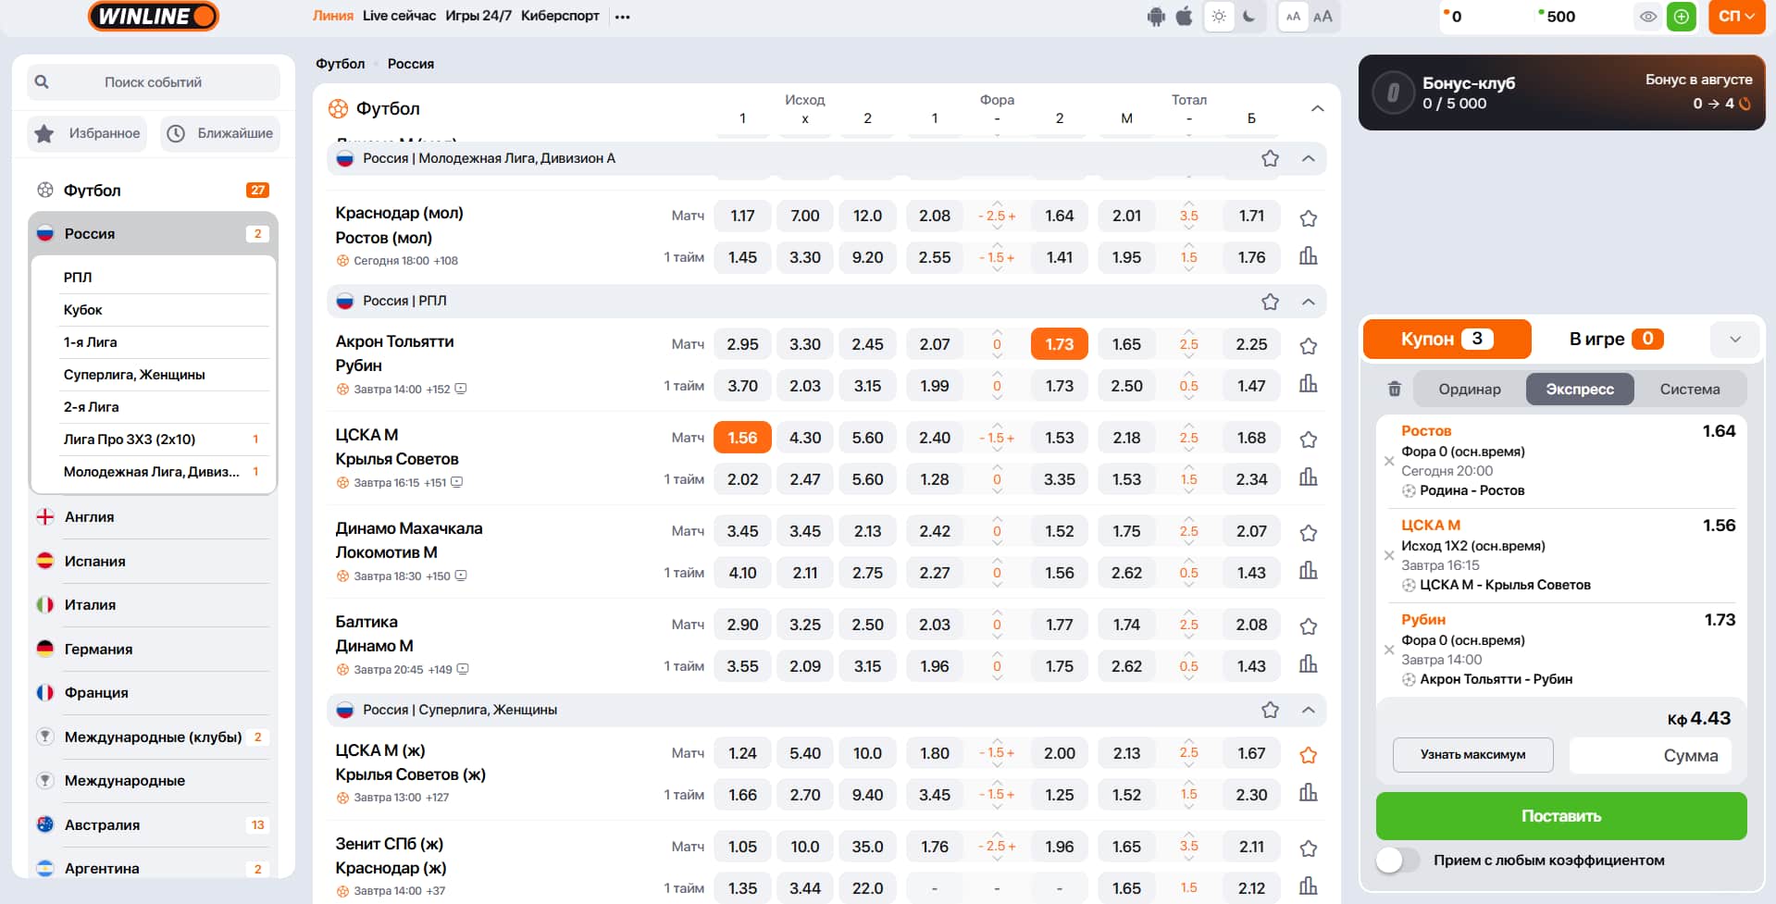The image size is (1776, 904).
Task: Hide balance with the eye icon
Action: point(1648,17)
